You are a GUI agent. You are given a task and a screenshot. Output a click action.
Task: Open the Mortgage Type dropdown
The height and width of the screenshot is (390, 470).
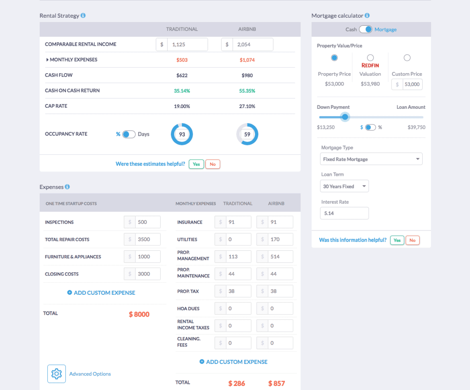point(371,159)
